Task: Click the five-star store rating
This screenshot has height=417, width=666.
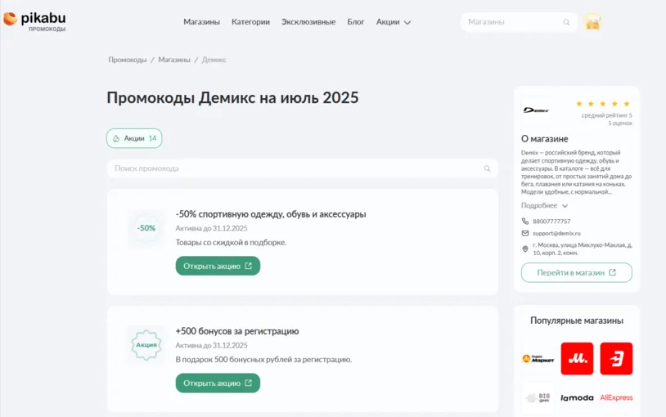Action: pyautogui.click(x=603, y=104)
